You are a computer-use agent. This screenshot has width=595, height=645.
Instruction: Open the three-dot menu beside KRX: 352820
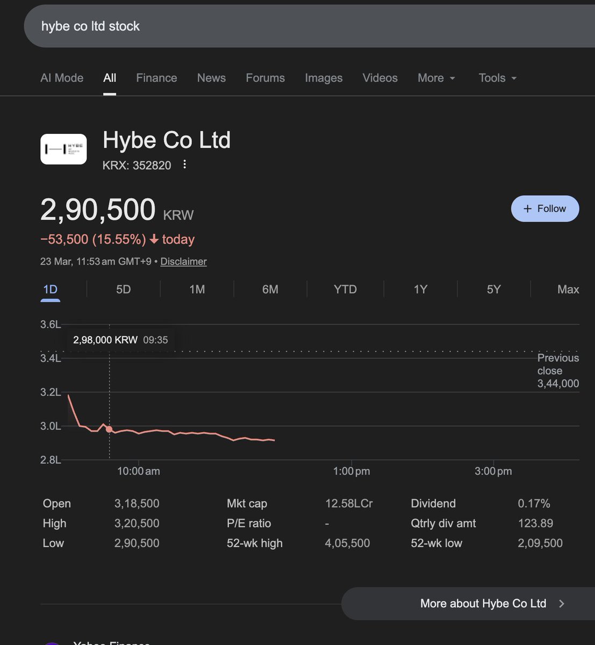pos(184,164)
